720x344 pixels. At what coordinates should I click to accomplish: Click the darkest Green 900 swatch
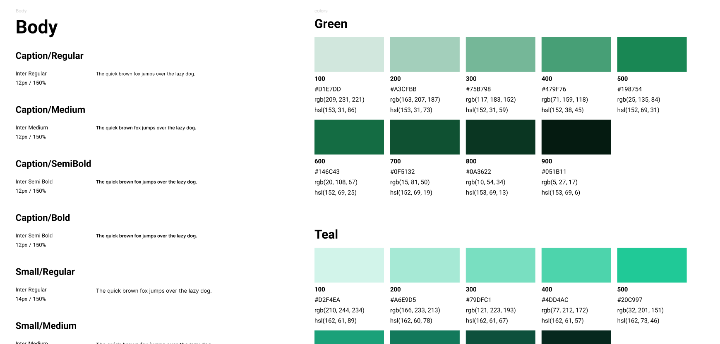coord(576,137)
